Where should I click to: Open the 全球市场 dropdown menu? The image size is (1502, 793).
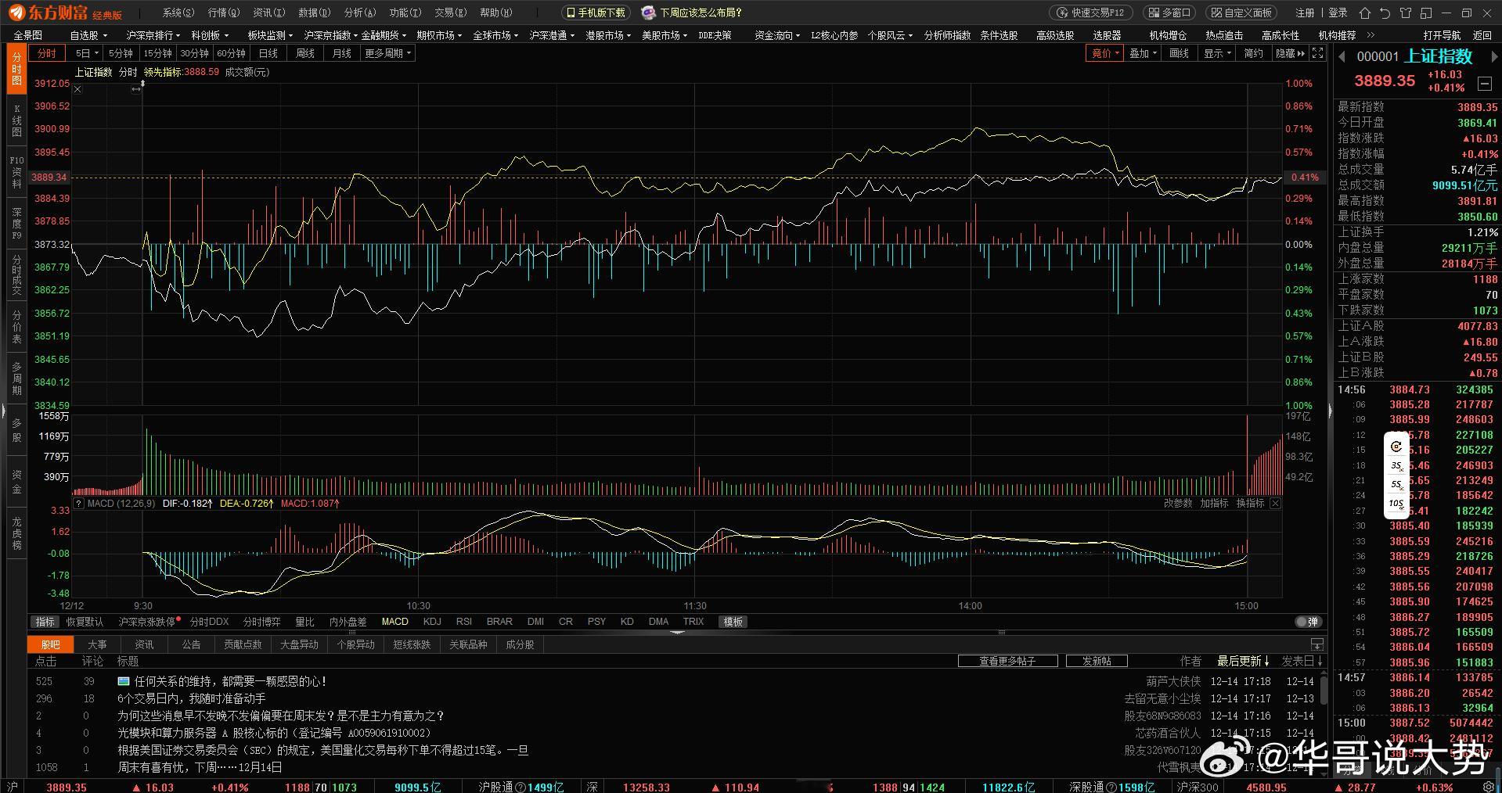click(x=495, y=35)
